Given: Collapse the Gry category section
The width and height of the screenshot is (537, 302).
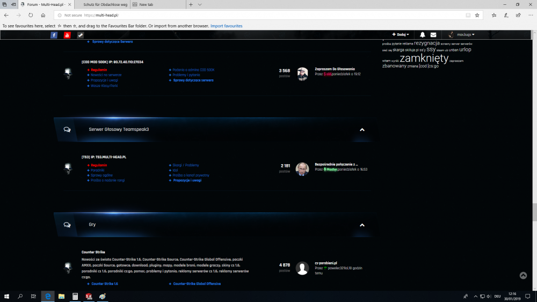Looking at the screenshot, I should pos(362,225).
